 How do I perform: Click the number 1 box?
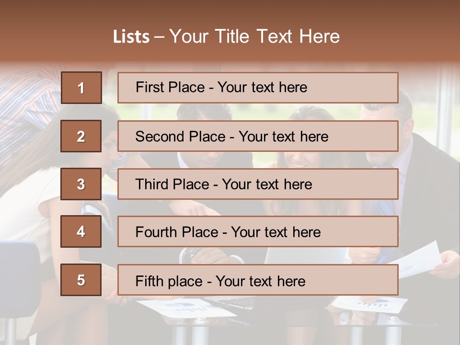coord(81,88)
